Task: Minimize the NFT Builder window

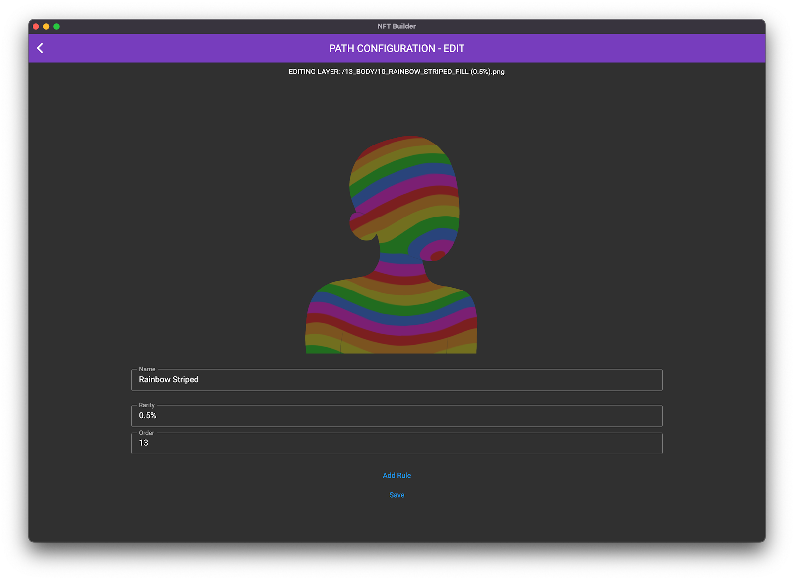Action: point(46,26)
